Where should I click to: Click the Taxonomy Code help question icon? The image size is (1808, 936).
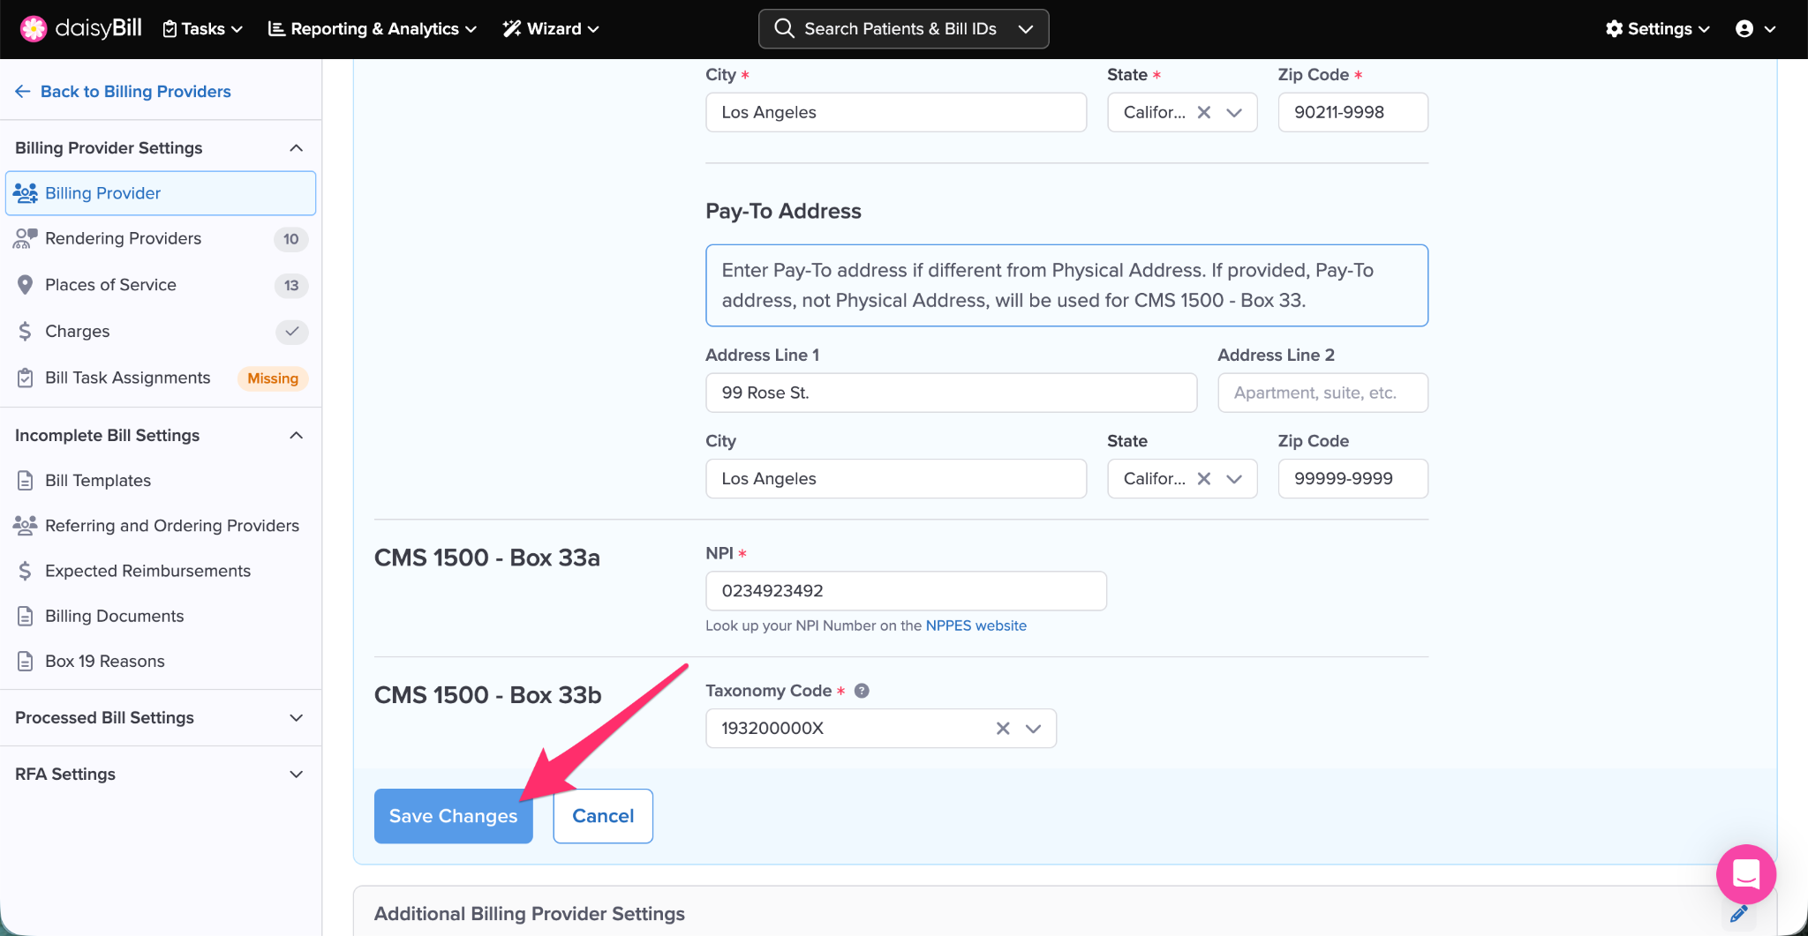[x=862, y=691]
